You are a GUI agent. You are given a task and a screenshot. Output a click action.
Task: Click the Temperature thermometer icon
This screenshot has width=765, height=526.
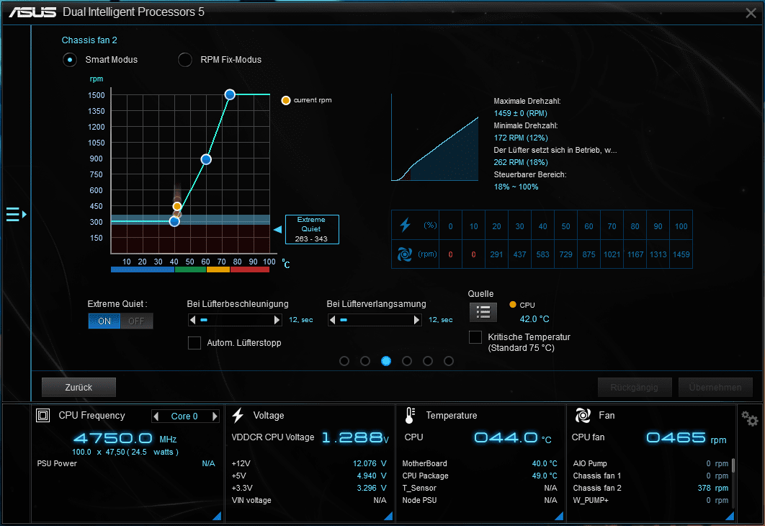(x=410, y=415)
